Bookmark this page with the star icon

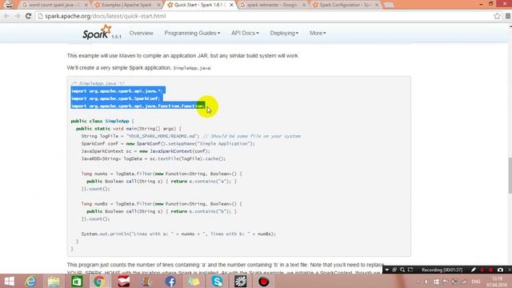point(497,16)
